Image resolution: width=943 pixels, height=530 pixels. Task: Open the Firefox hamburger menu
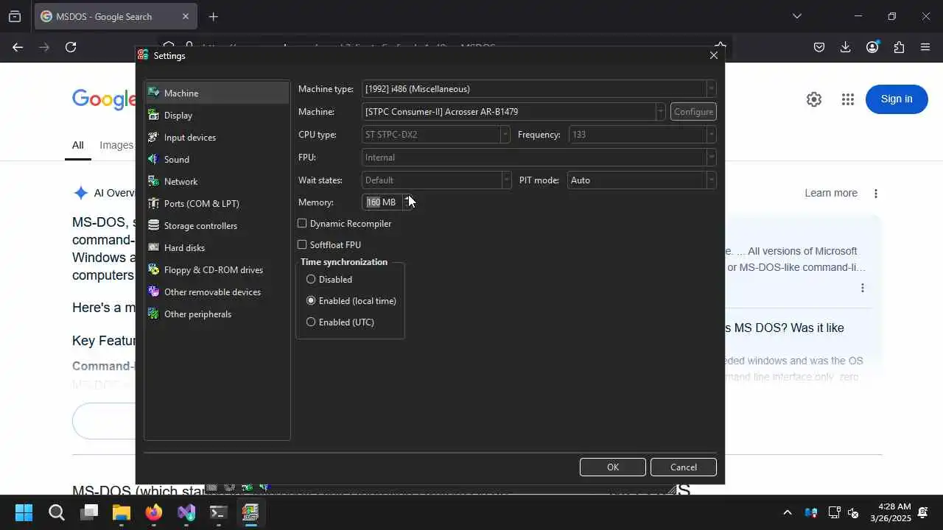coord(925,47)
